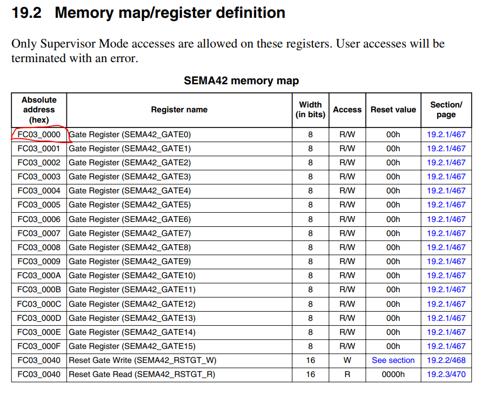Select address cell FC03_0001
The image size is (495, 397).
point(39,149)
